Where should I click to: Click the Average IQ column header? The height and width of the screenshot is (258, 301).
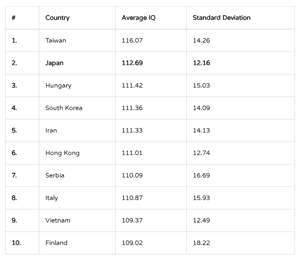coord(136,18)
